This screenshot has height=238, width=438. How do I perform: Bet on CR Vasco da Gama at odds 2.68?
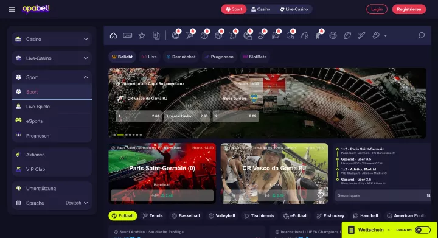point(139,116)
